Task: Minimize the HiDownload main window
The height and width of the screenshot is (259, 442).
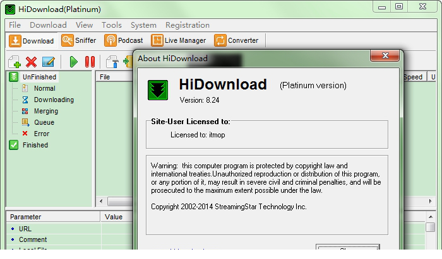Action: click(x=382, y=7)
